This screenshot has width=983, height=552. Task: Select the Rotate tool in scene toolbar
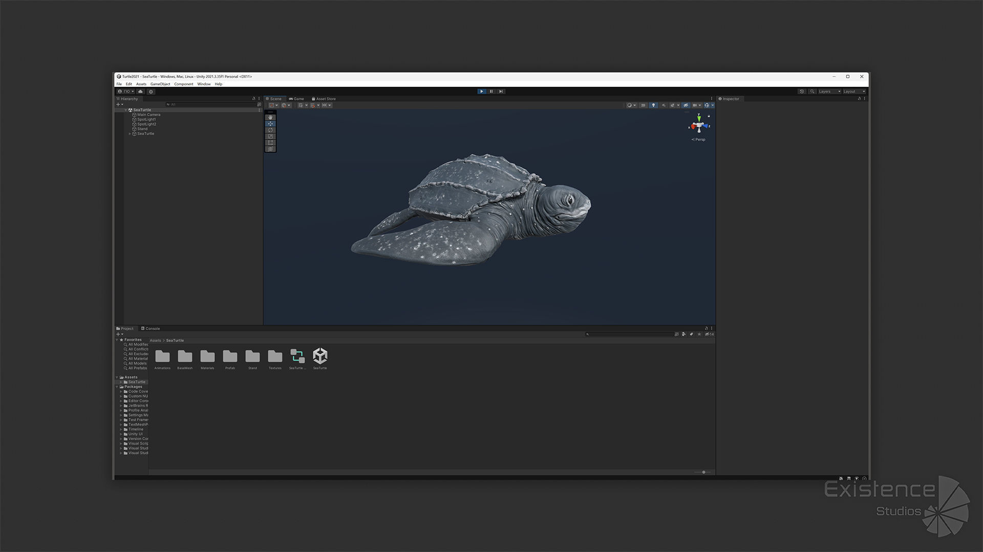[x=270, y=130]
